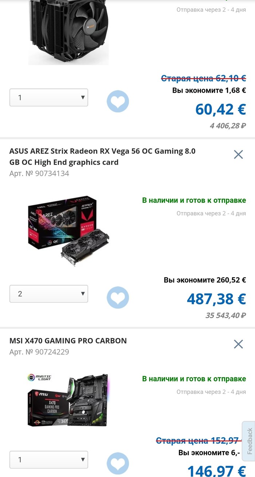Viewport: 255px width, 477px height.
Task: View the ASUS AREZ graphics card image
Action: click(x=68, y=230)
